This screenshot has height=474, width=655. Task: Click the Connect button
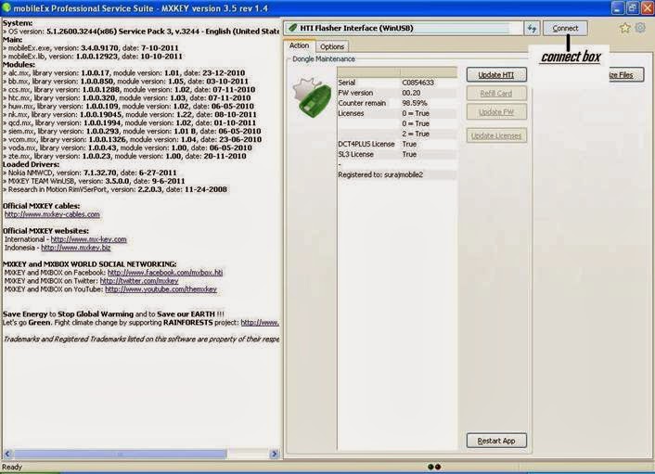tap(565, 28)
